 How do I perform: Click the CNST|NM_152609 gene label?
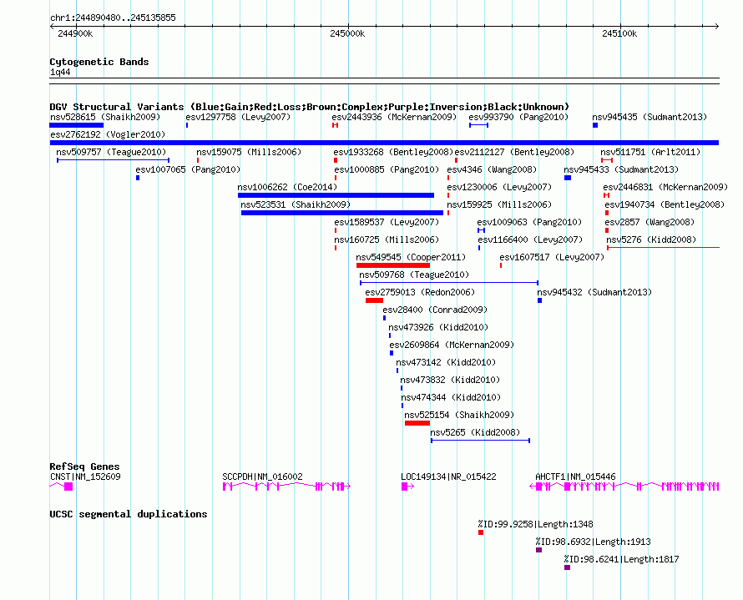85,476
